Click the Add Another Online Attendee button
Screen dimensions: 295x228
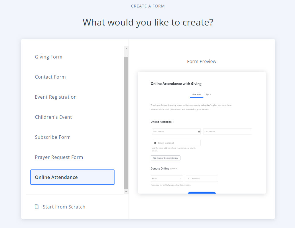click(165, 158)
